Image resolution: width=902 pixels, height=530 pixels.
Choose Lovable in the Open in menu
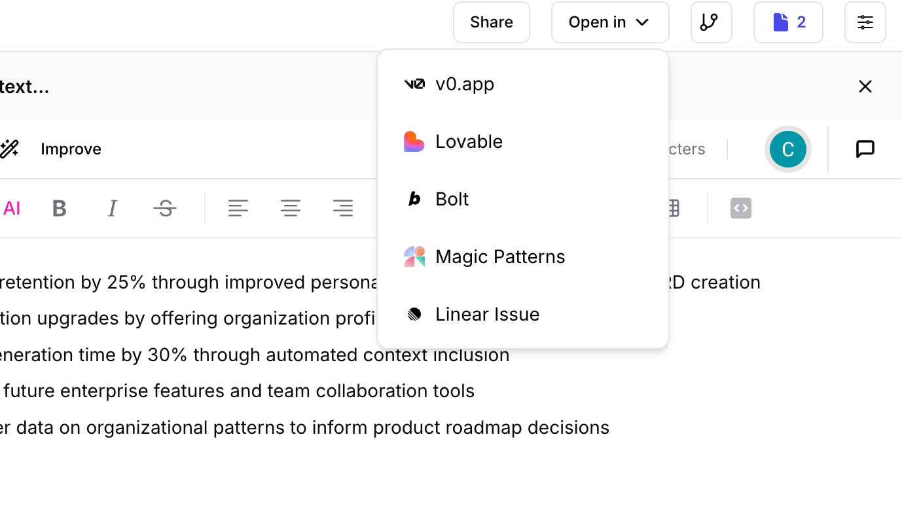[x=523, y=141]
